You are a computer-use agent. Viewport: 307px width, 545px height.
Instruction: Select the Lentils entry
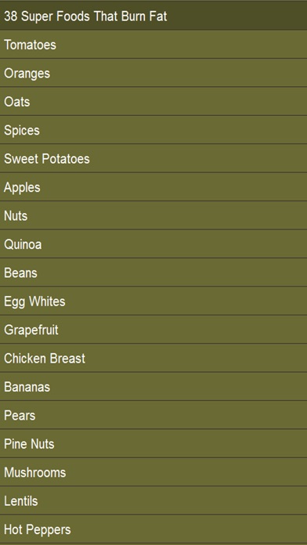[153, 500]
